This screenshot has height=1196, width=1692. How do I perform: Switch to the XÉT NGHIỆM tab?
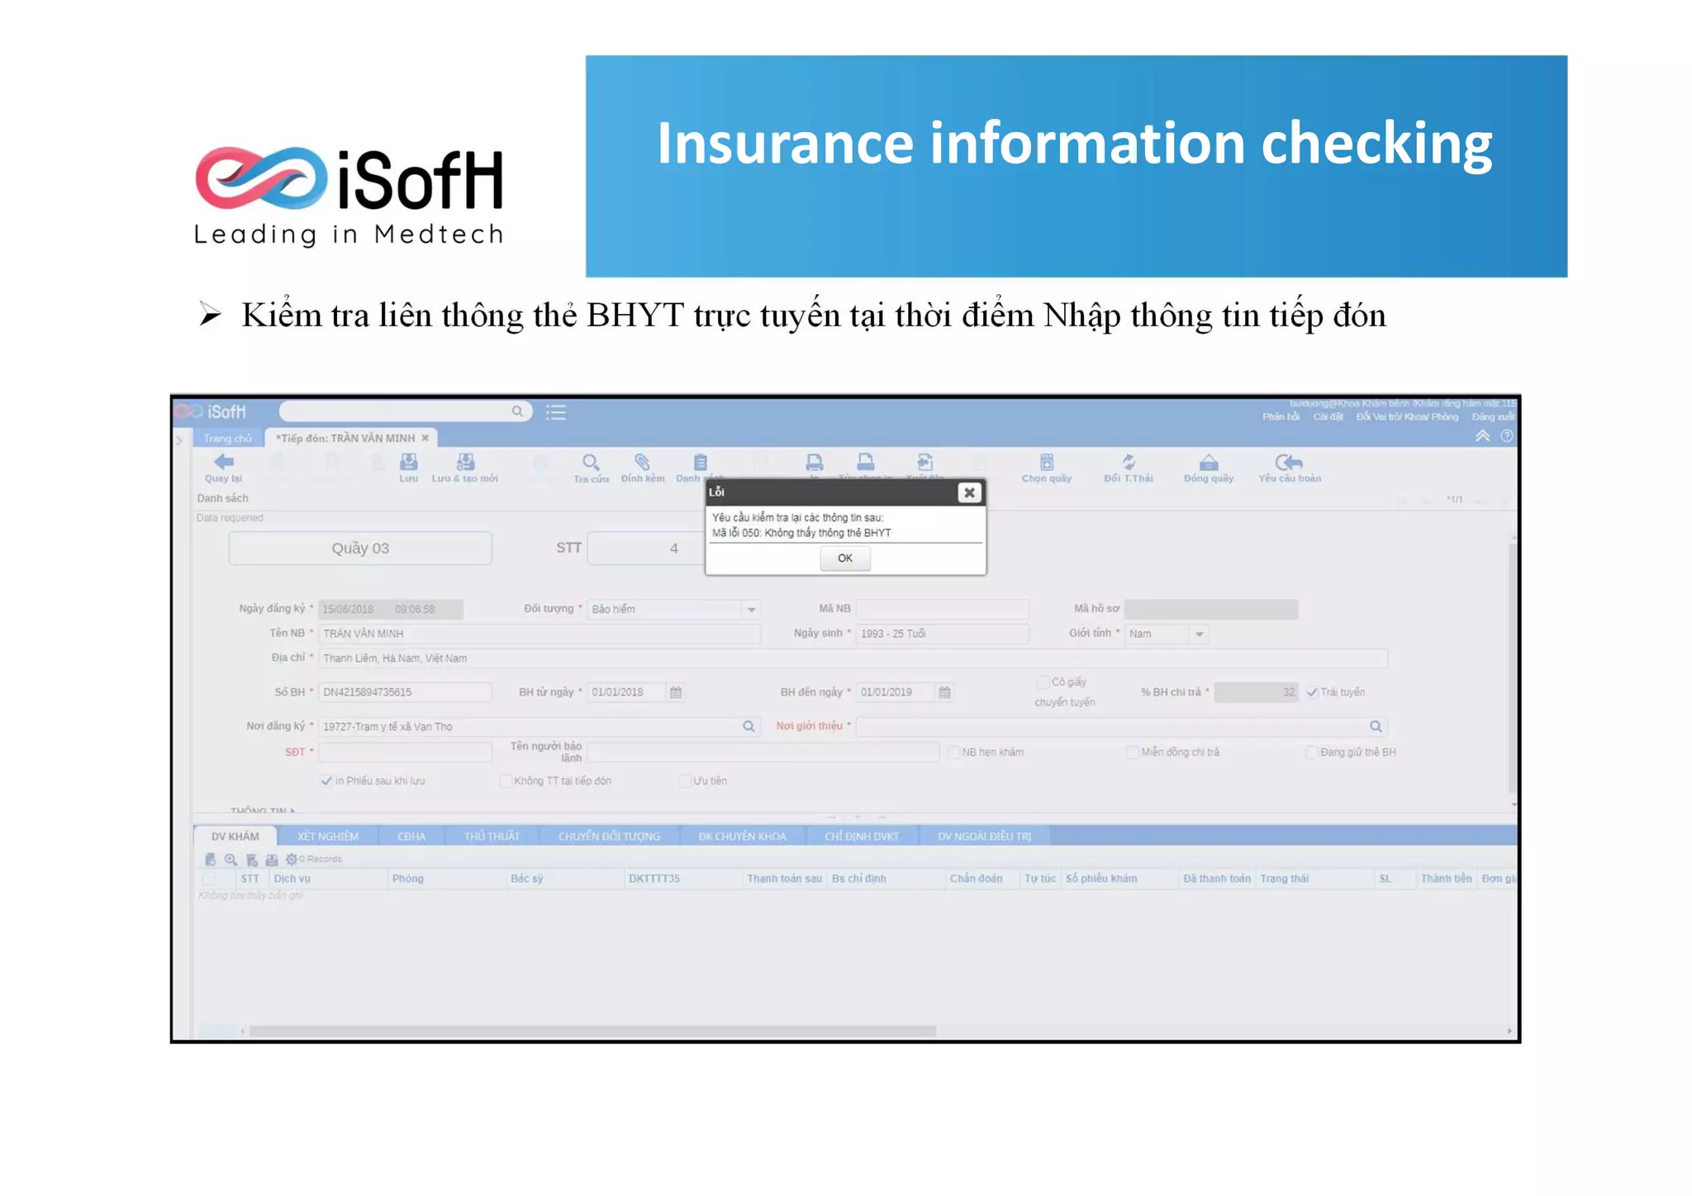click(x=327, y=836)
